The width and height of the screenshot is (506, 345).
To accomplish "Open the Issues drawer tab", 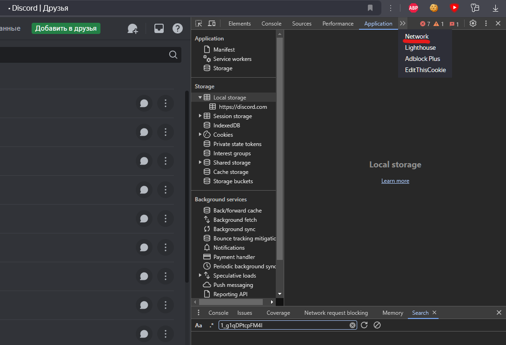I will pos(245,313).
